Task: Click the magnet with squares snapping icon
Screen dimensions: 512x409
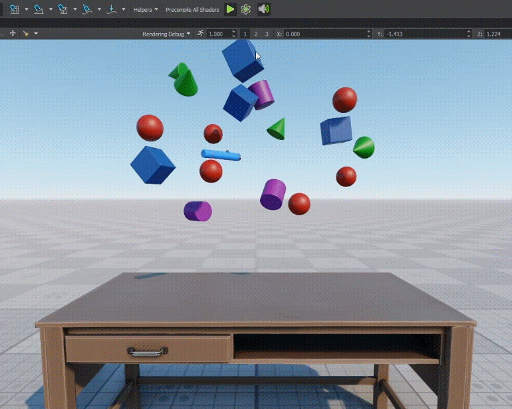Action: click(63, 9)
